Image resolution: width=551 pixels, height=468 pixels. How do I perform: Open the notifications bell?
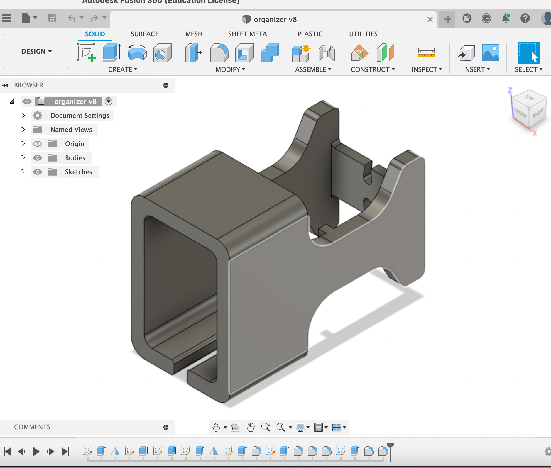click(x=506, y=18)
